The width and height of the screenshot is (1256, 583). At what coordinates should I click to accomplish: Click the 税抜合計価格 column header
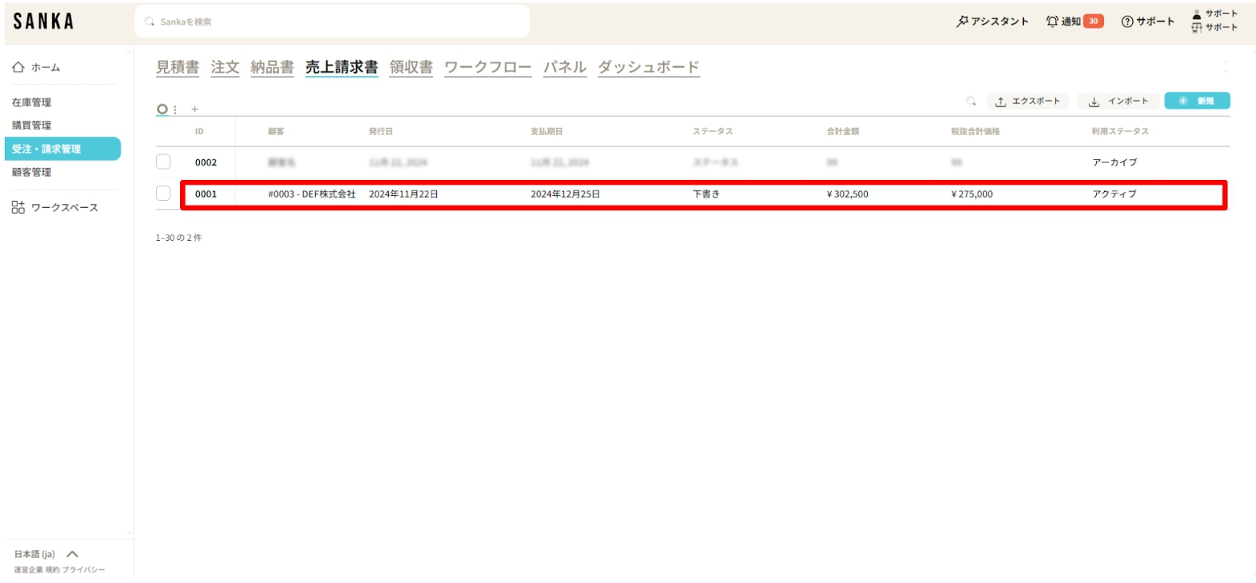point(975,131)
